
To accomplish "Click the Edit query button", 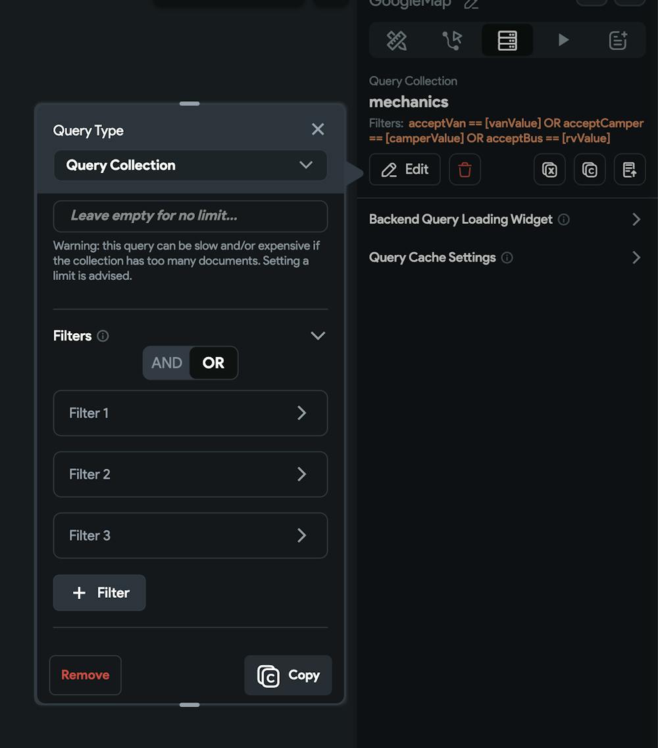I will pyautogui.click(x=405, y=170).
